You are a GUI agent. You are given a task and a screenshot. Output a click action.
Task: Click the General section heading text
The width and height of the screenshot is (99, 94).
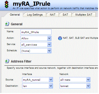(x=17, y=24)
